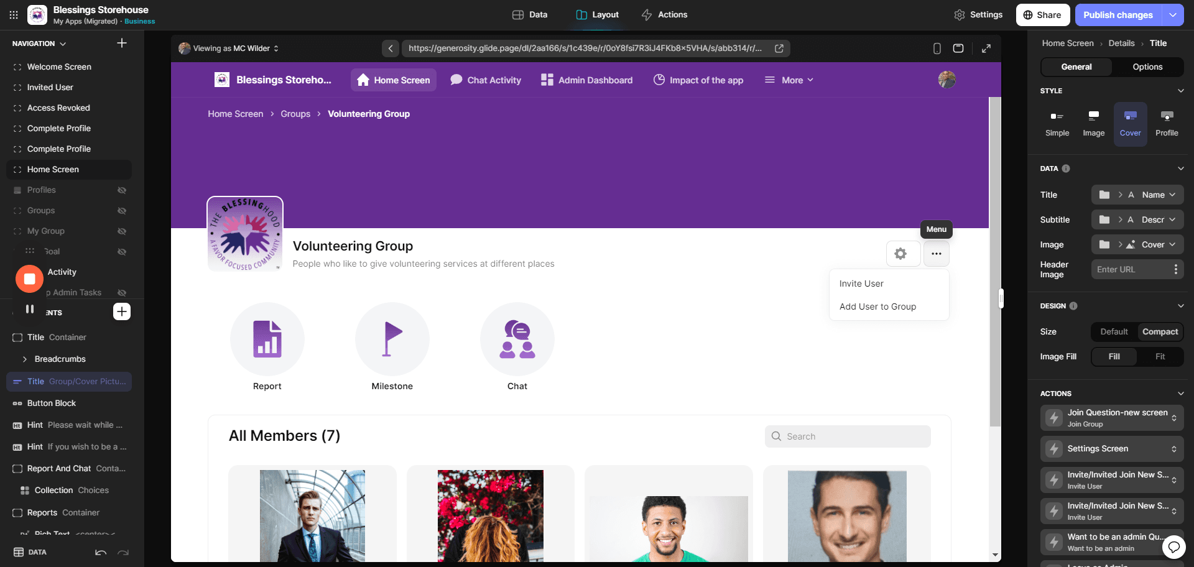Select Invite User from the menu
1194x567 pixels.
click(x=861, y=283)
